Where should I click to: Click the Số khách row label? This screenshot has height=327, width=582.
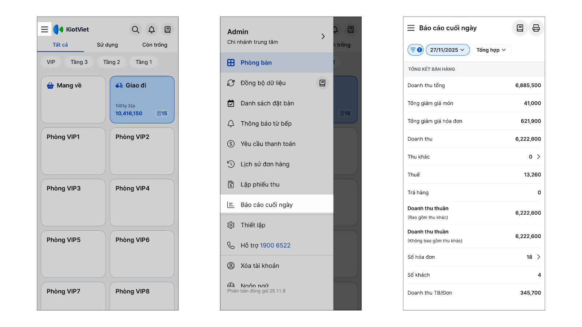tap(419, 275)
